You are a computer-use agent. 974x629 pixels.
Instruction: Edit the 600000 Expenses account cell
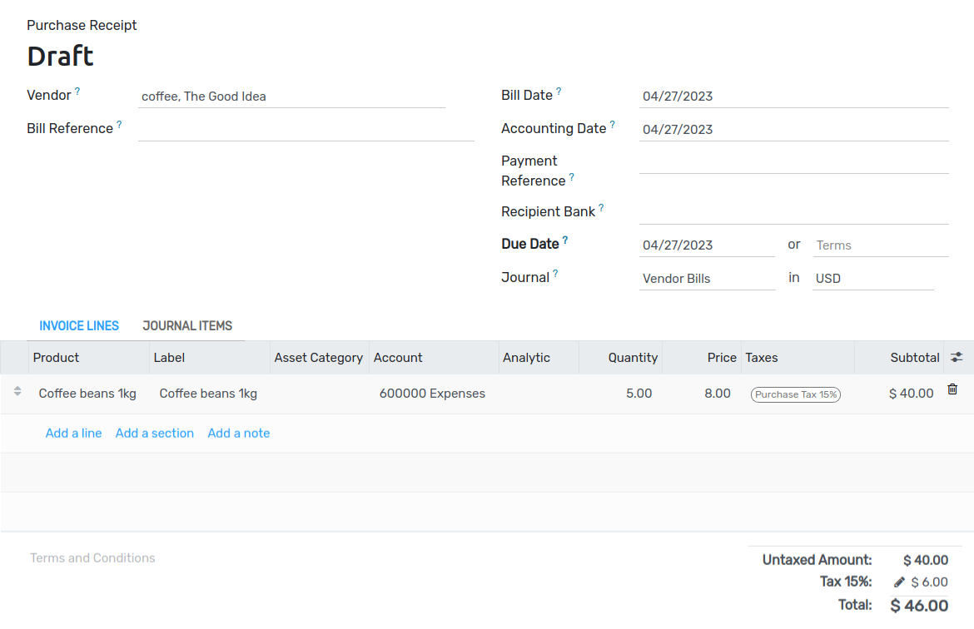434,394
